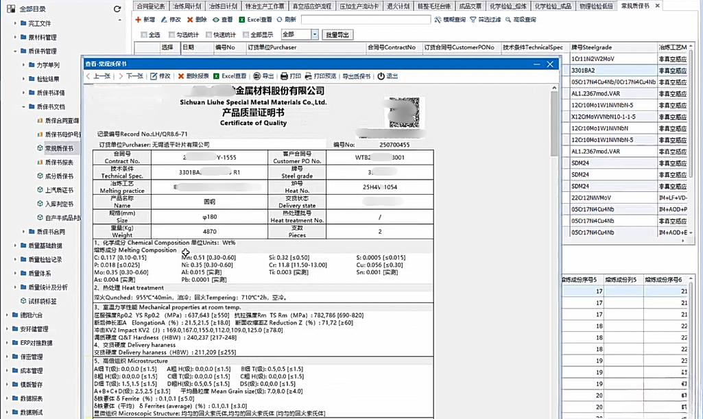Image resolution: width=703 pixels, height=419 pixels.
Task: Click the 订货单位Purchaser column header
Action: 306,47
